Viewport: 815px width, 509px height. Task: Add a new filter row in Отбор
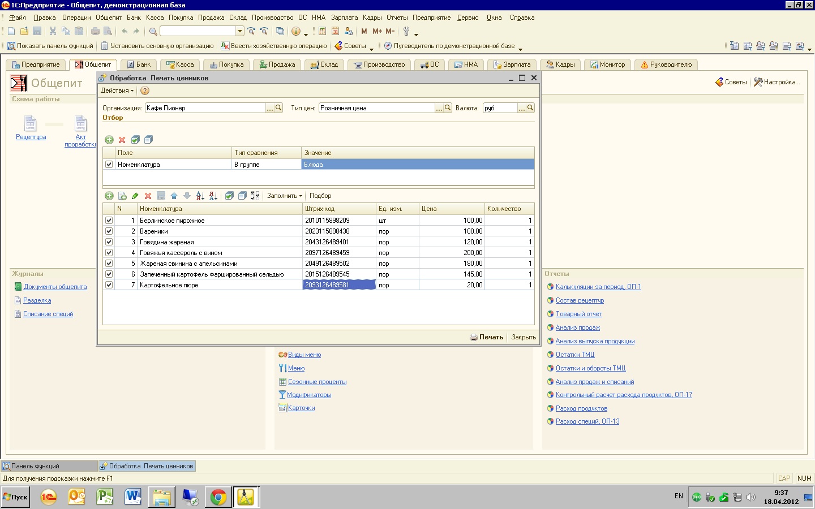(109, 140)
